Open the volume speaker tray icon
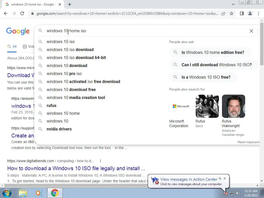264x198 pixels. pyautogui.click(x=238, y=193)
